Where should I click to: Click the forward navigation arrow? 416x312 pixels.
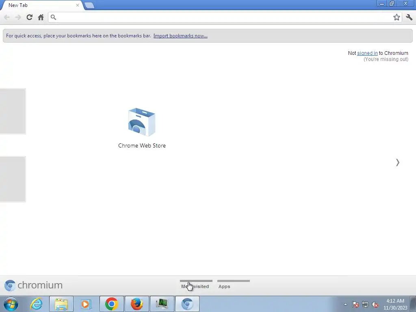18,17
